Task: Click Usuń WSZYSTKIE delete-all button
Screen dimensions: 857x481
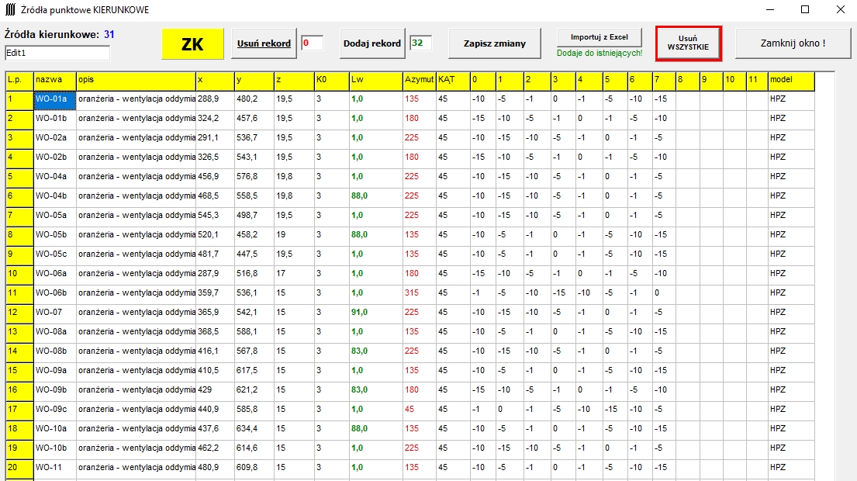Action: pyautogui.click(x=688, y=43)
